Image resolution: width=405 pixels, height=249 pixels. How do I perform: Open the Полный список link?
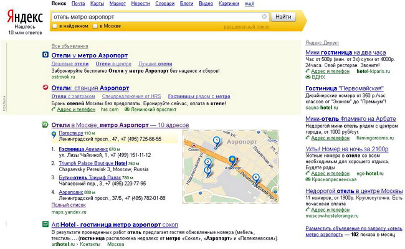click(69, 205)
